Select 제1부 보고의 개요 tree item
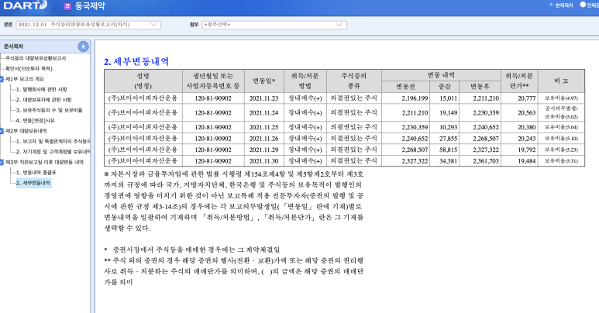 [x=25, y=79]
